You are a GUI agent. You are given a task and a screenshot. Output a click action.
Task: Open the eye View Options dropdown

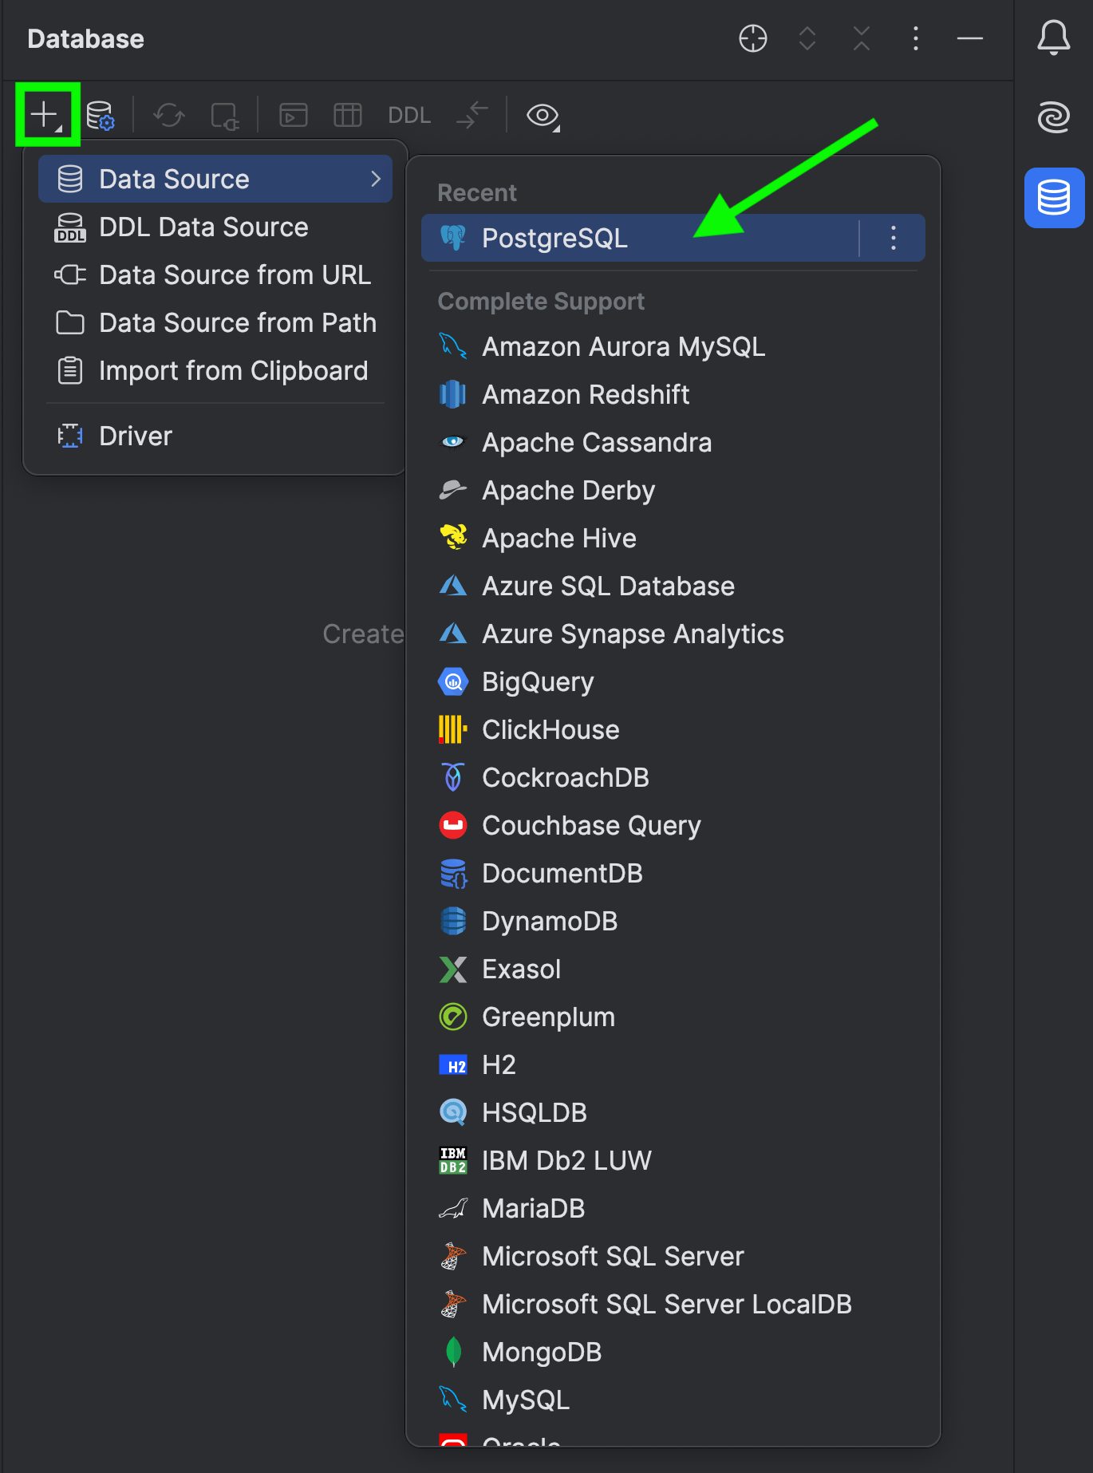coord(543,115)
